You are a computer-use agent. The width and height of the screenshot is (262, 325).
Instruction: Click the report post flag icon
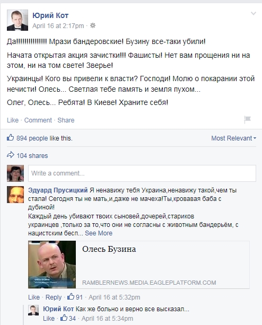(x=247, y=120)
